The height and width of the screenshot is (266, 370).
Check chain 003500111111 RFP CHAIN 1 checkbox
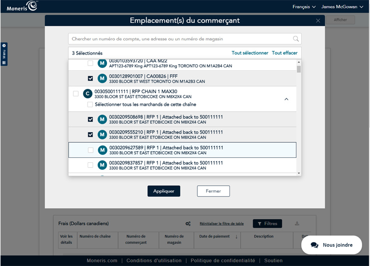[x=76, y=94]
